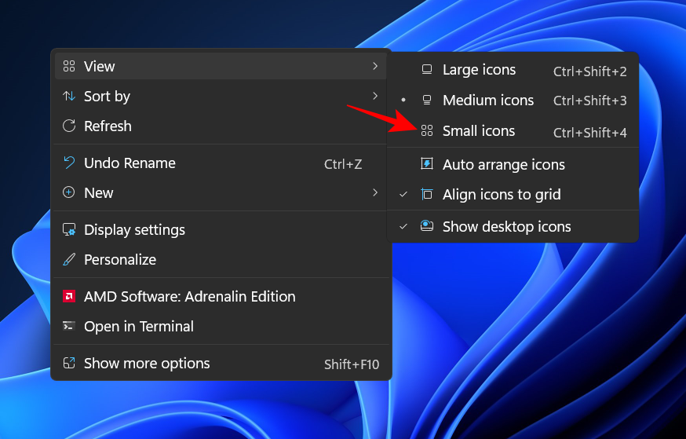Enable Auto arrange icons option
This screenshot has height=439, width=686.
503,165
